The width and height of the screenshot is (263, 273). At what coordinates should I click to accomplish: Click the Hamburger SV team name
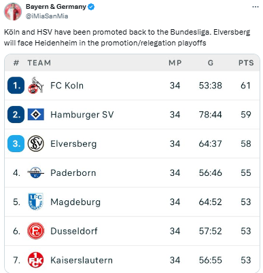82,115
